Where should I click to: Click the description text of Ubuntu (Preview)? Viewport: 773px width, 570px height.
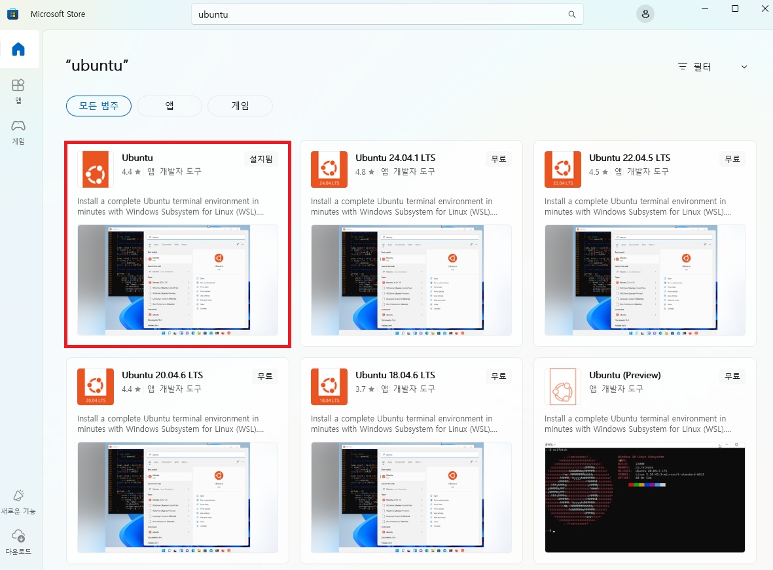pyautogui.click(x=638, y=423)
